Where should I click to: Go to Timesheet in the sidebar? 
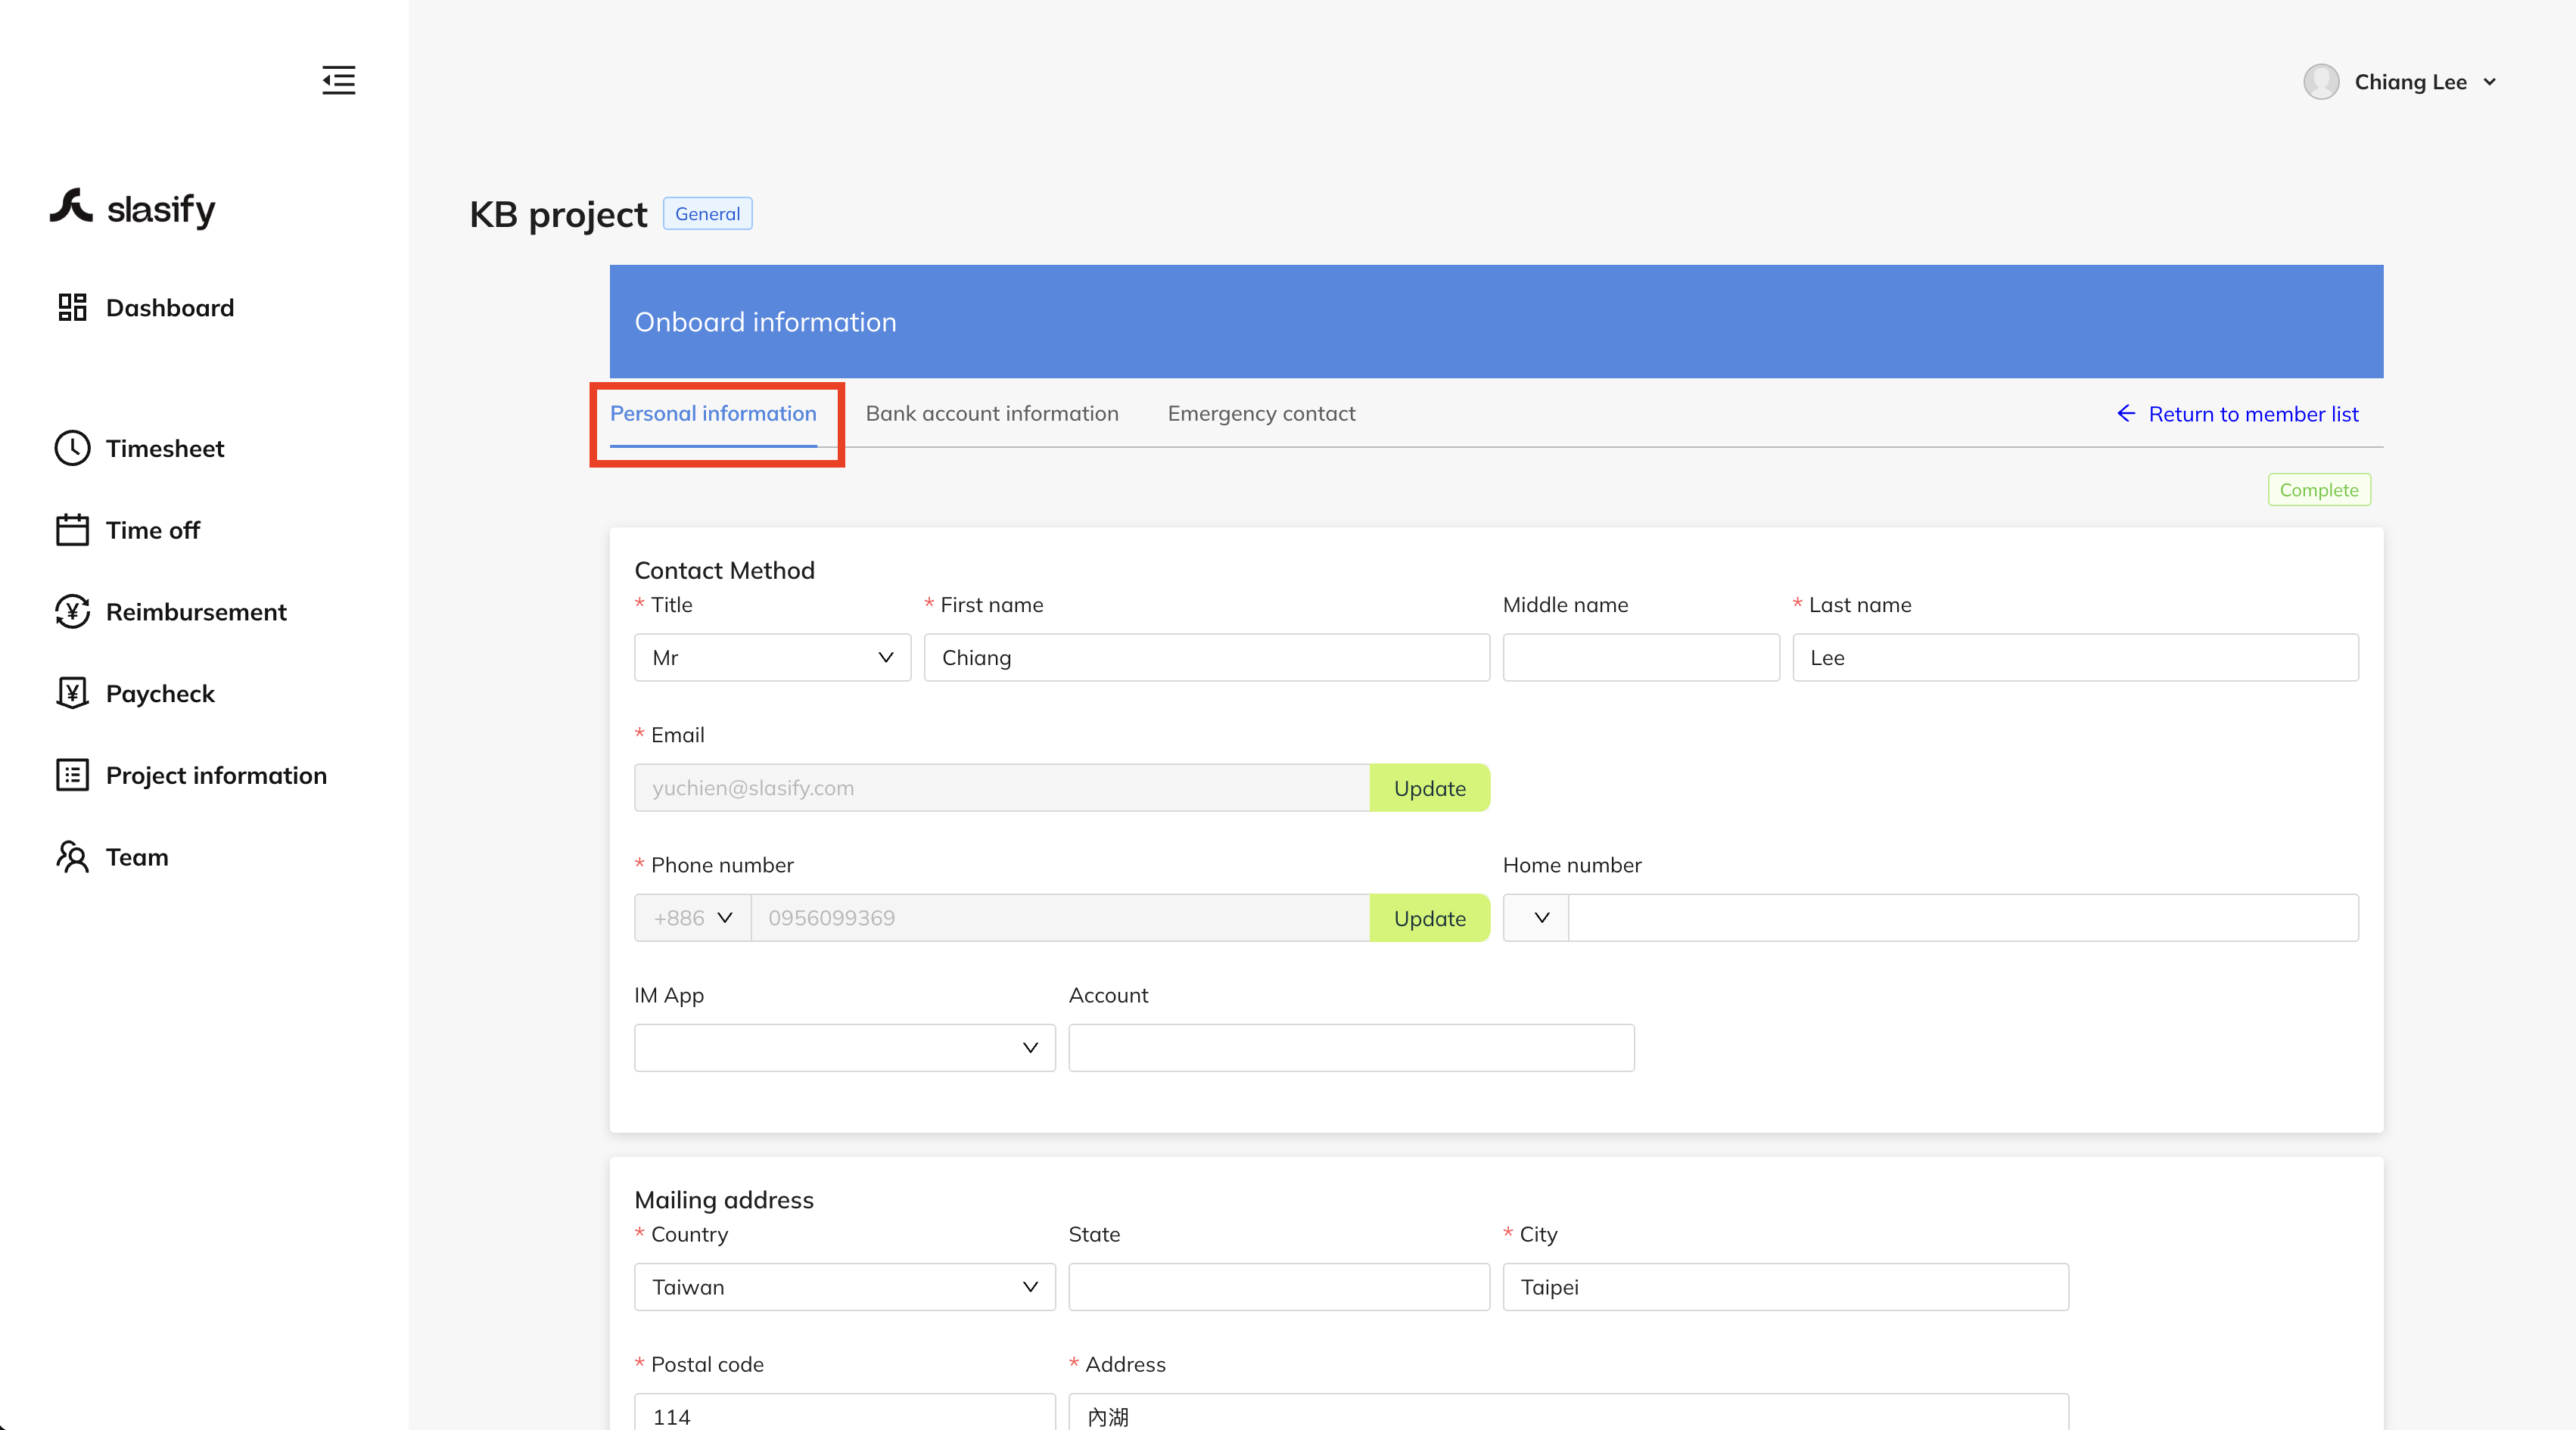click(x=165, y=448)
